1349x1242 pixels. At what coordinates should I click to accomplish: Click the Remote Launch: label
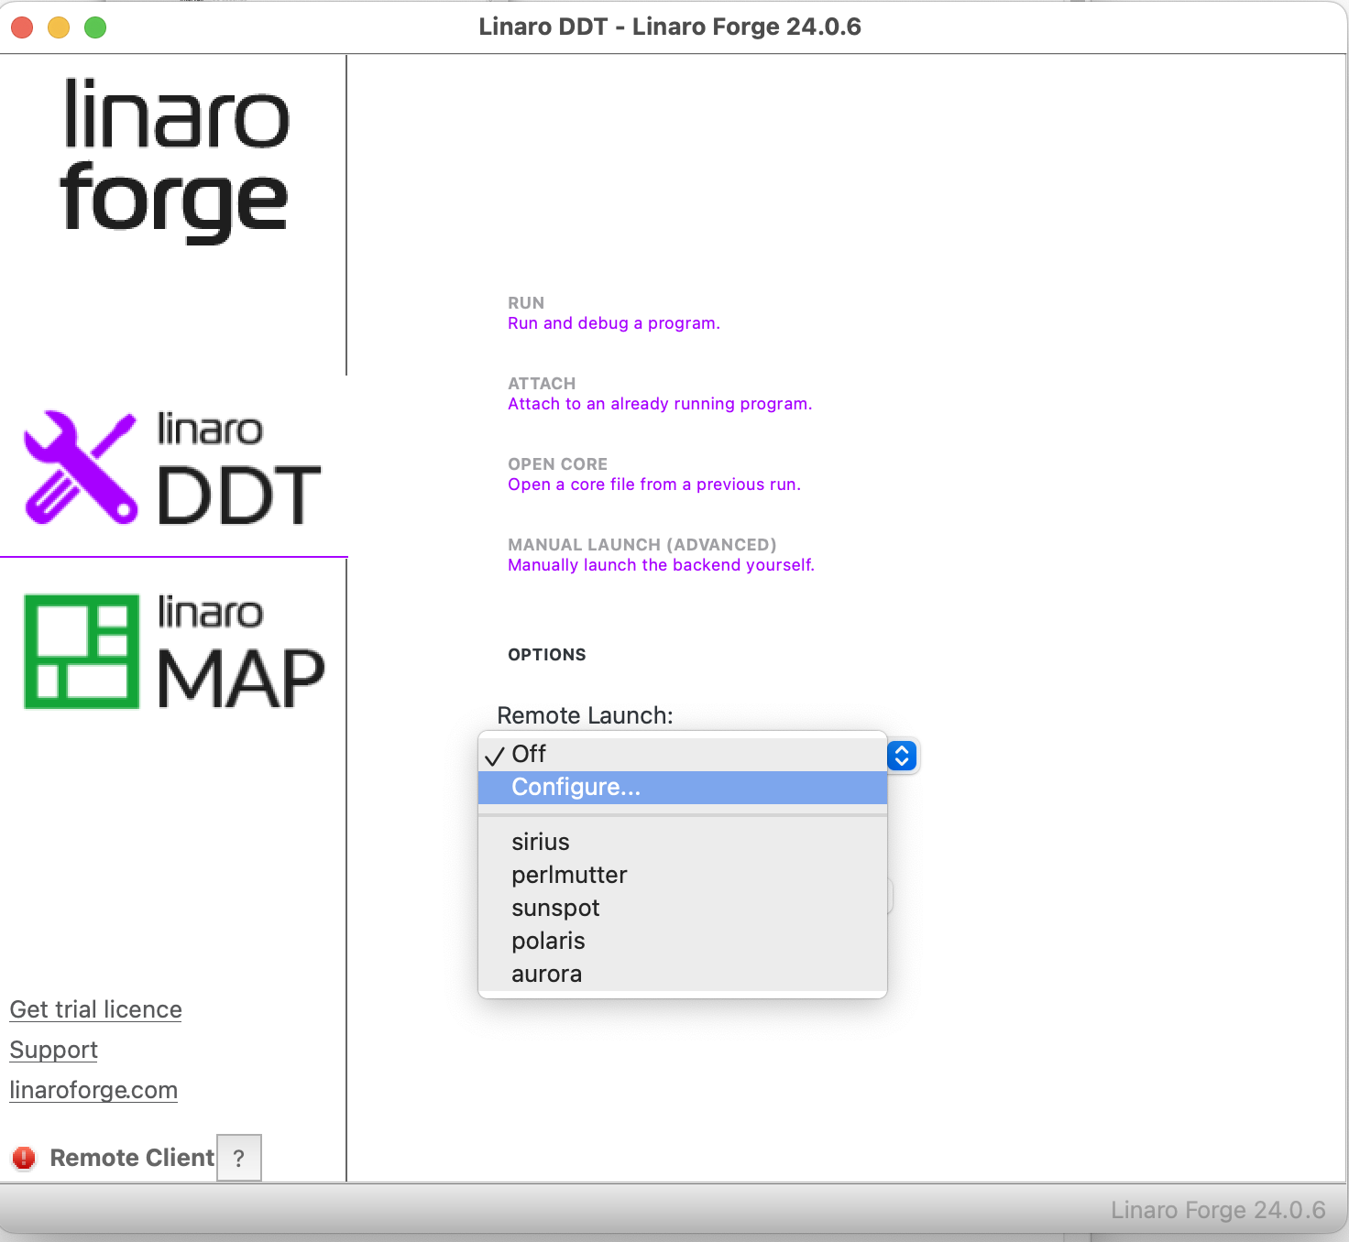(x=585, y=715)
